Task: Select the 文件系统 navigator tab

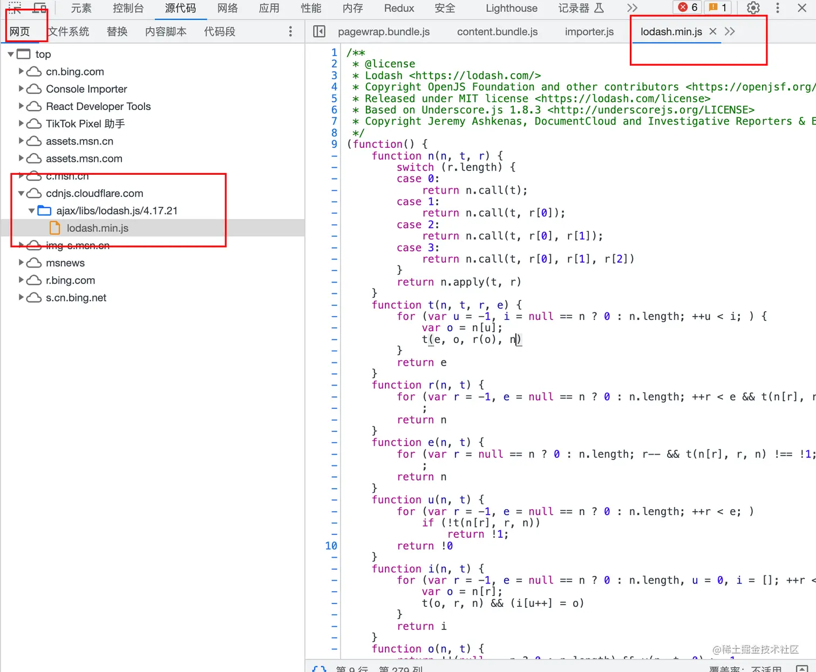Action: [x=69, y=31]
